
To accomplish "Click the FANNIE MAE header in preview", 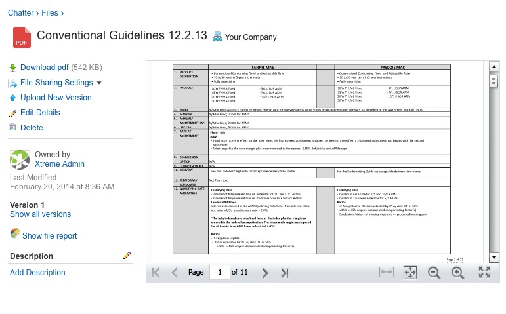I will [263, 68].
